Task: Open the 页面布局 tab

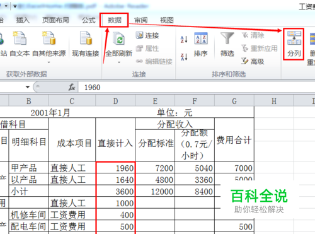Action: pos(55,20)
